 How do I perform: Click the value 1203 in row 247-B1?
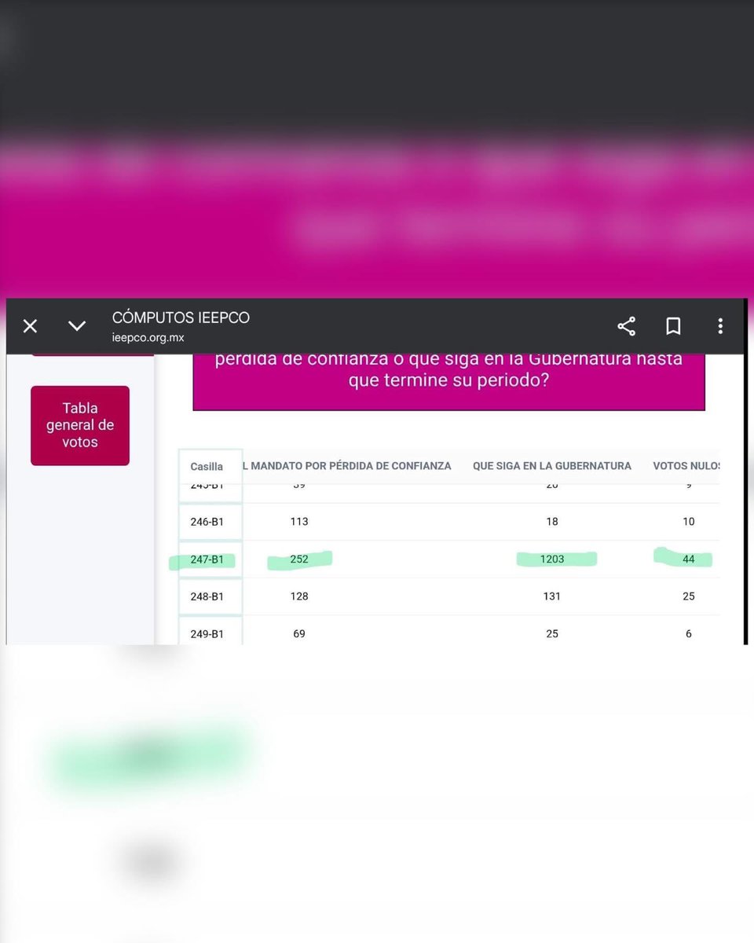[x=552, y=560]
